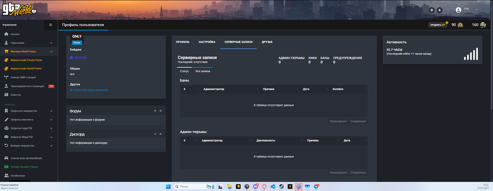The height and width of the screenshot is (191, 493).
Task: Click the Список всех автомобилей car icon
Action: point(6,158)
